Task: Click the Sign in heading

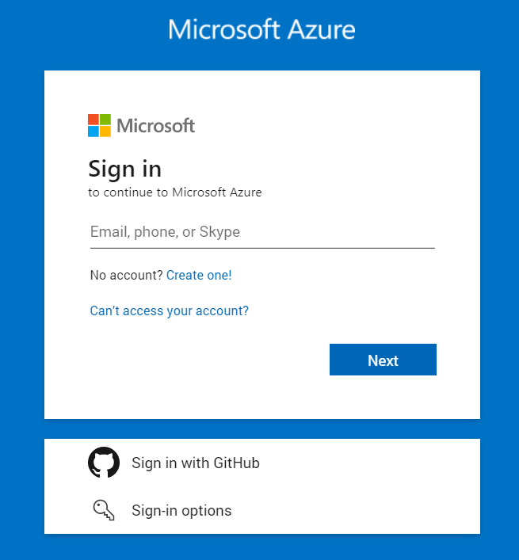Action: point(125,169)
